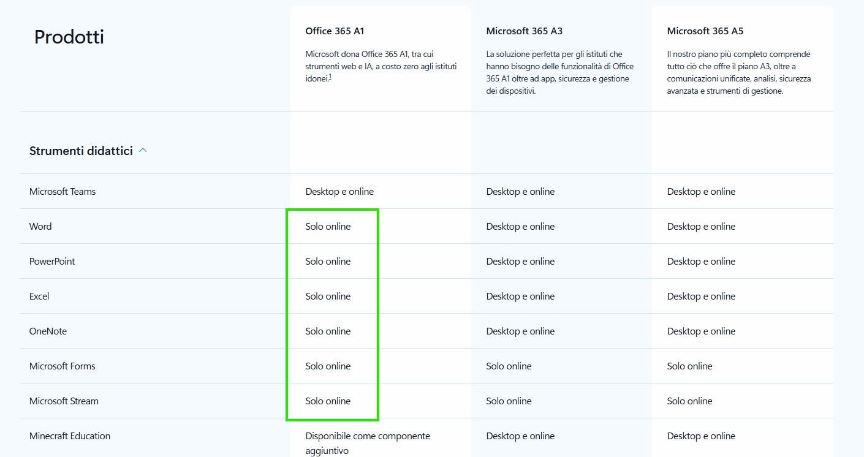The width and height of the screenshot is (864, 457).
Task: Click the PowerPoint row label
Action: pyautogui.click(x=52, y=262)
